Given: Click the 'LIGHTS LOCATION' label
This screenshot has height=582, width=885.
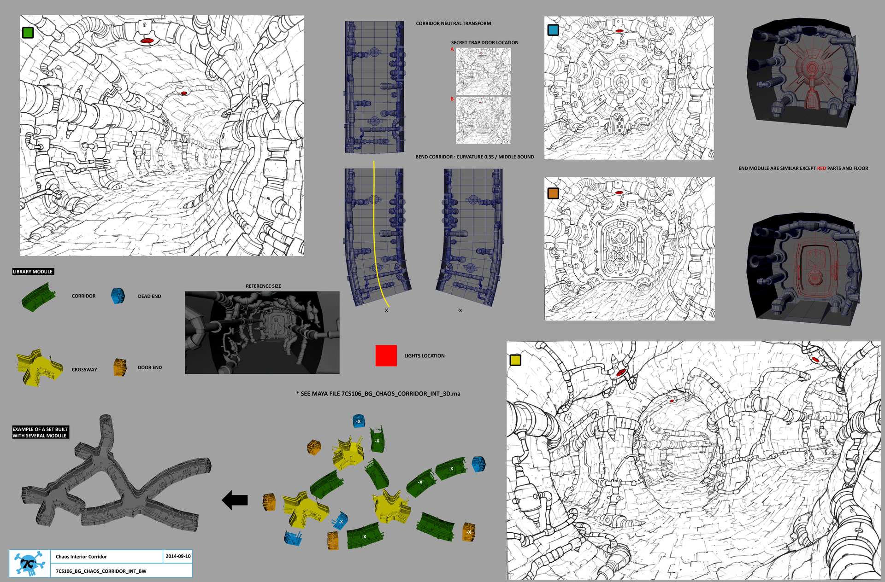Looking at the screenshot, I should pos(425,356).
